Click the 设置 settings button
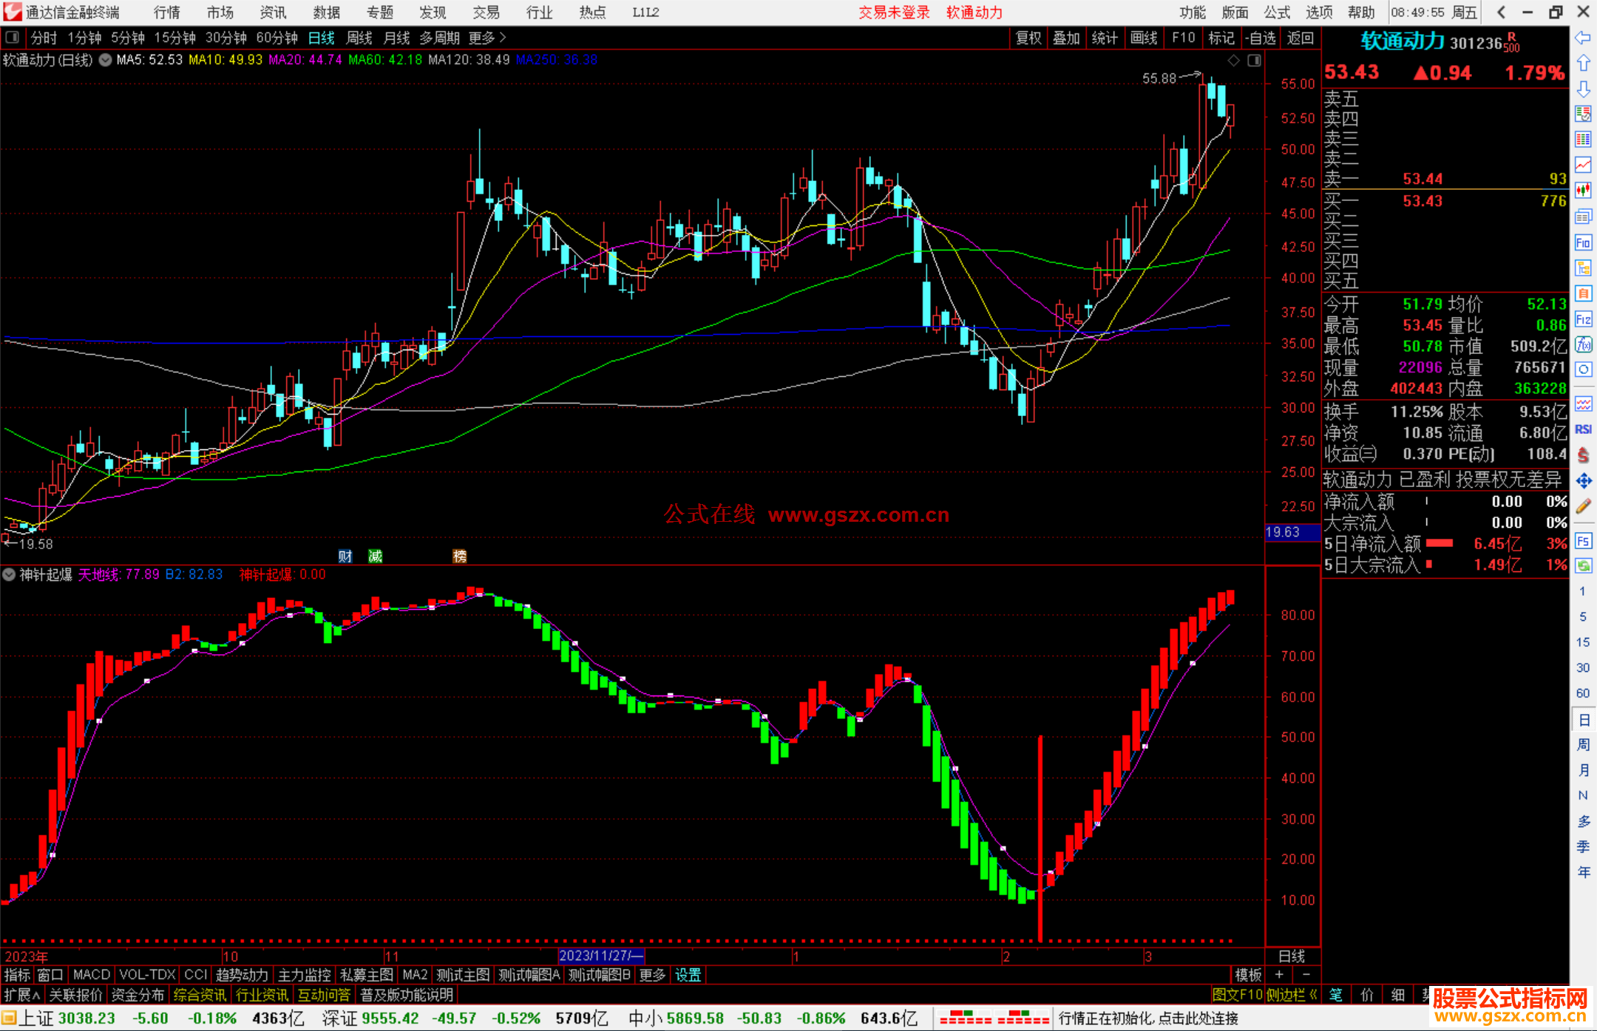Image resolution: width=1597 pixels, height=1031 pixels. coord(688,975)
